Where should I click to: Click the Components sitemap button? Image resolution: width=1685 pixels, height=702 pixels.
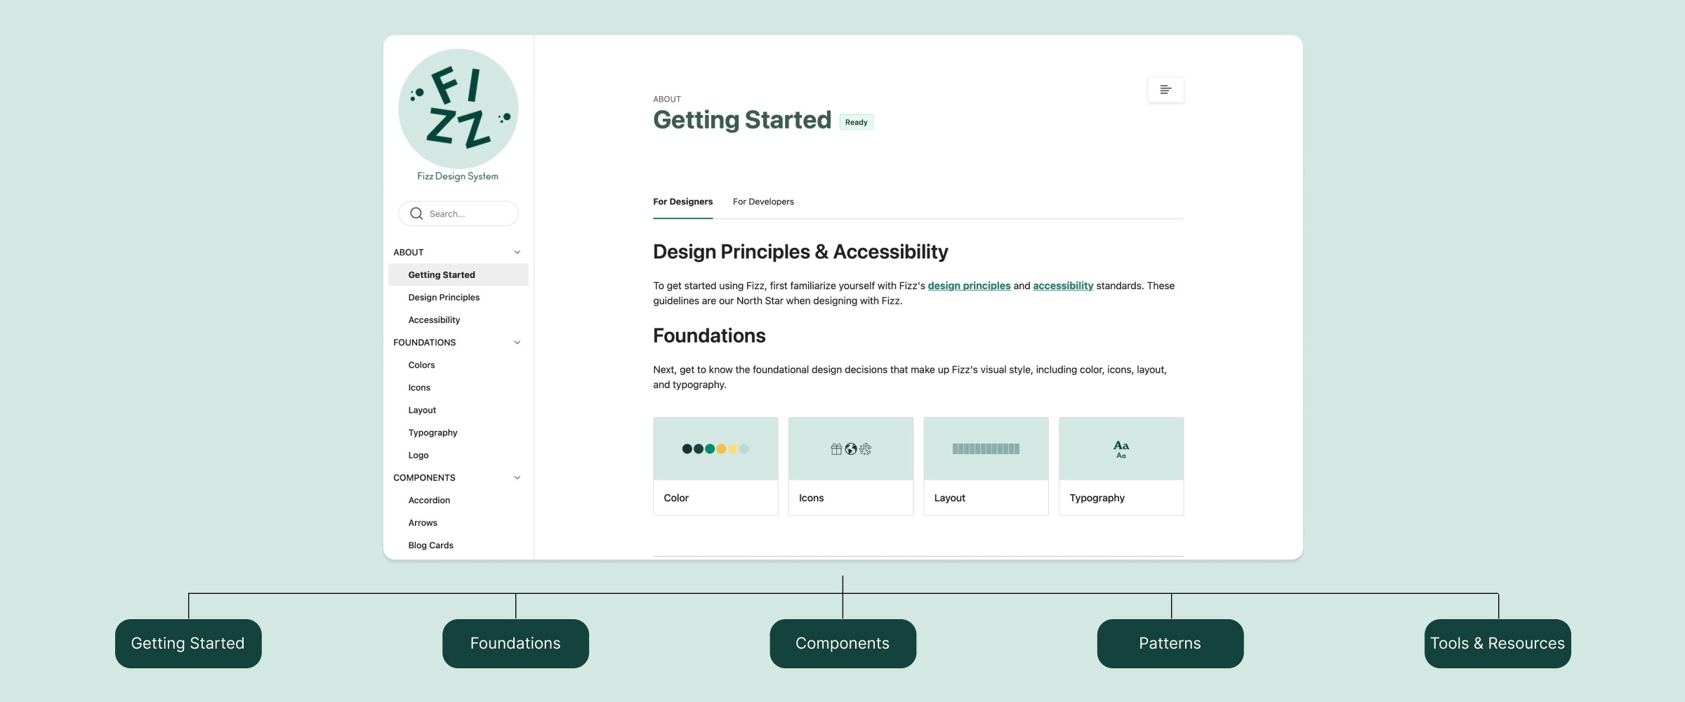pyautogui.click(x=842, y=644)
